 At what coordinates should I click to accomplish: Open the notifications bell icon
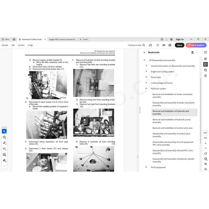tap(167, 39)
